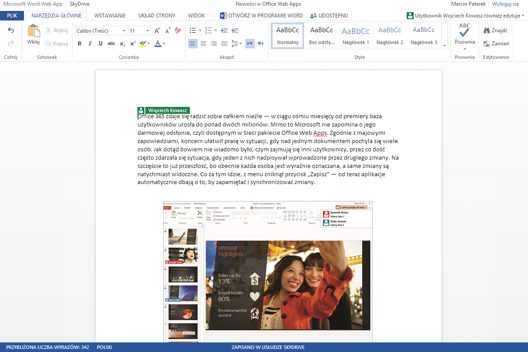
Task: Align the paragraph to the right
Action: pos(214,43)
